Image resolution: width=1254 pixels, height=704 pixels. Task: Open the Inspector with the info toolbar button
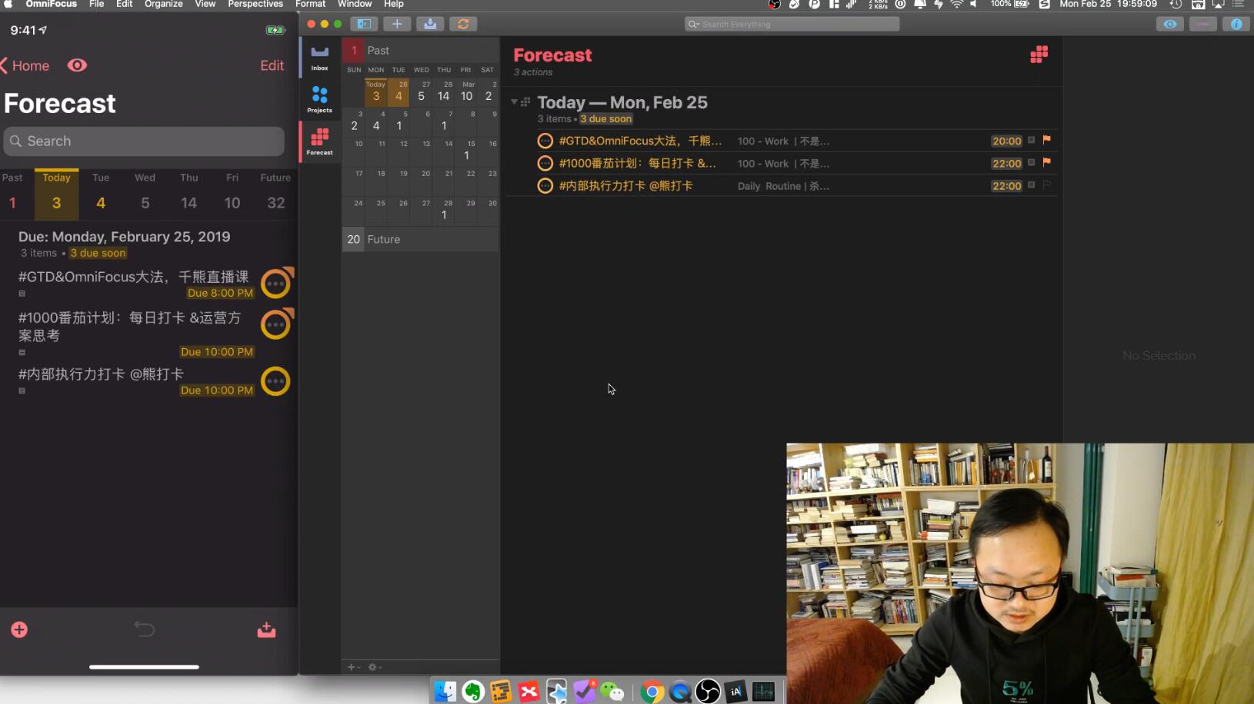1236,24
